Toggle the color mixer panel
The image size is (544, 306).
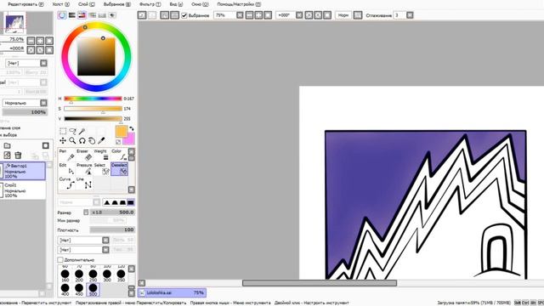92,15
